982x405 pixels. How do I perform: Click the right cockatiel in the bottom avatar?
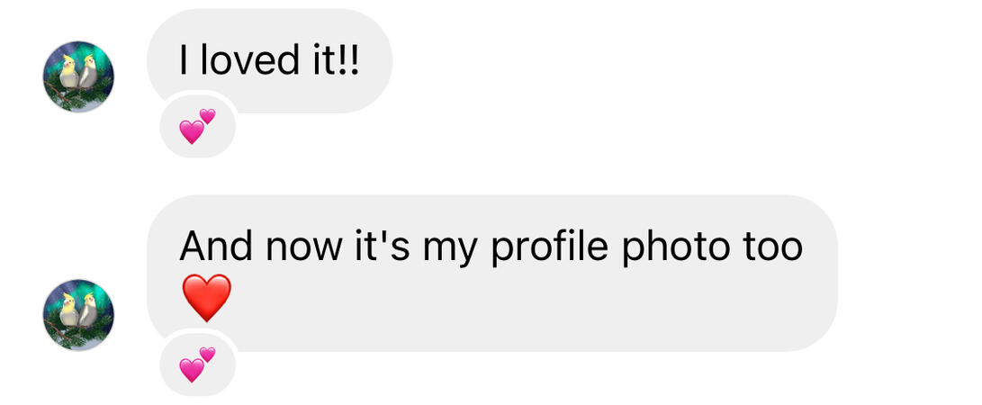[x=87, y=310]
